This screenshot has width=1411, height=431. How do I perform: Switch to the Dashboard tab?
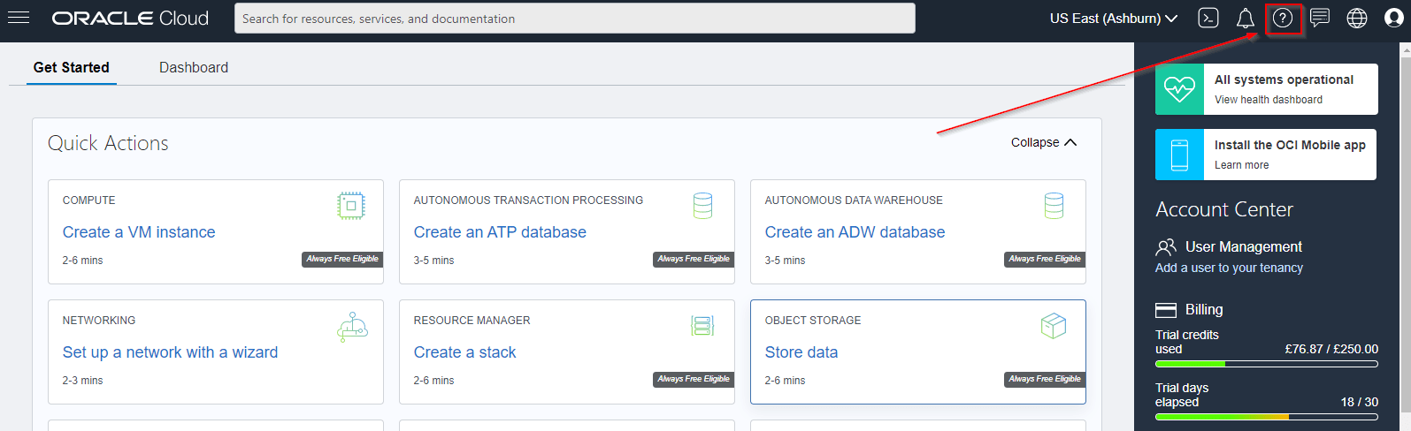194,67
